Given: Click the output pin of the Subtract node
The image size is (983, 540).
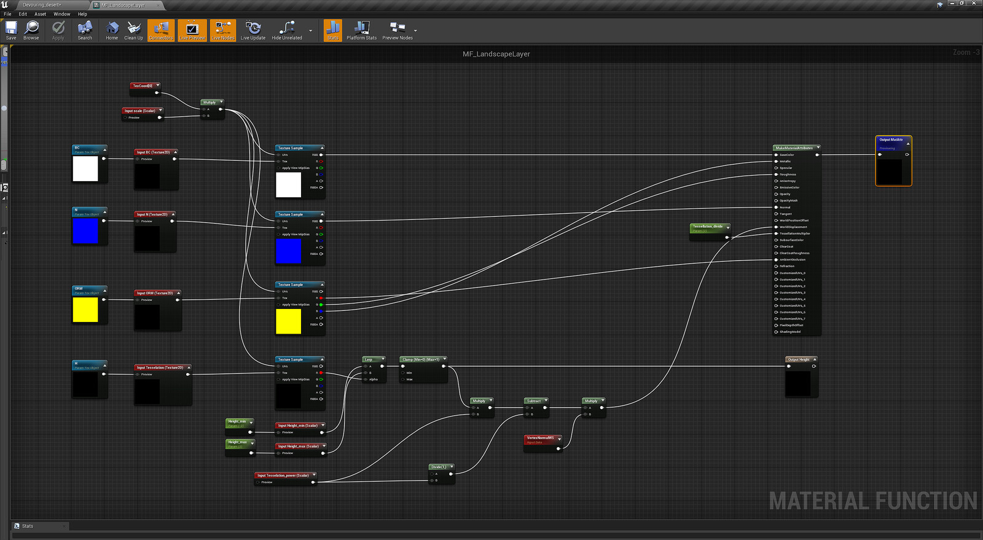Looking at the screenshot, I should point(545,407).
